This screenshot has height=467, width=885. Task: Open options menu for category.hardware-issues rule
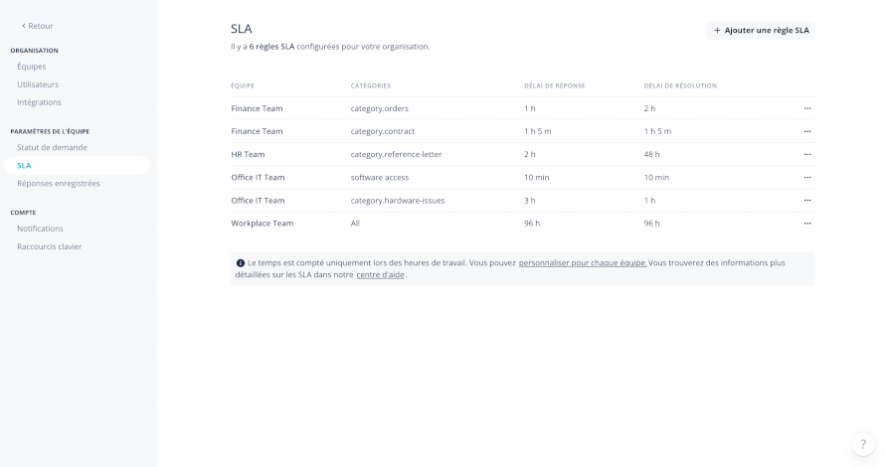point(807,201)
